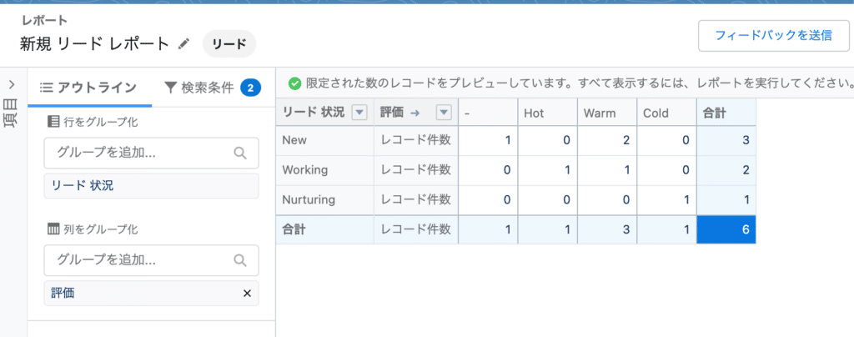The height and width of the screenshot is (337, 854).
Task: Click the highlighted grand total cell 6
Action: point(726,229)
